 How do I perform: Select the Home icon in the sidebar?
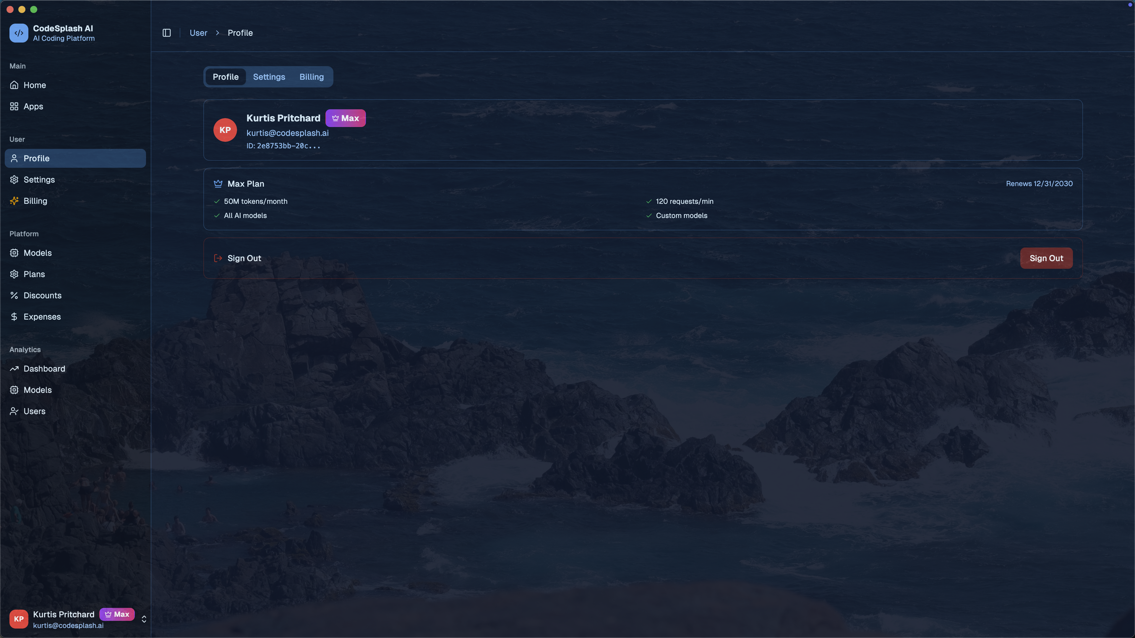[14, 85]
